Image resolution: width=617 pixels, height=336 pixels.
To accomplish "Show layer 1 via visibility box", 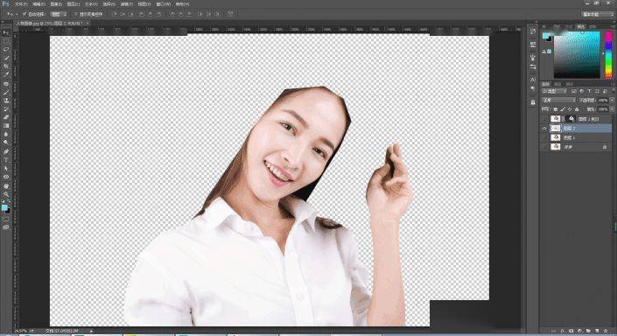I will tap(544, 137).
